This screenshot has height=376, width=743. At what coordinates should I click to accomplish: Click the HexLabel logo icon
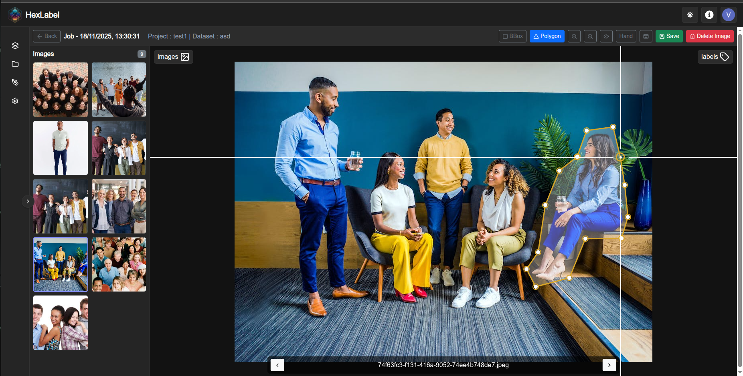pos(15,15)
